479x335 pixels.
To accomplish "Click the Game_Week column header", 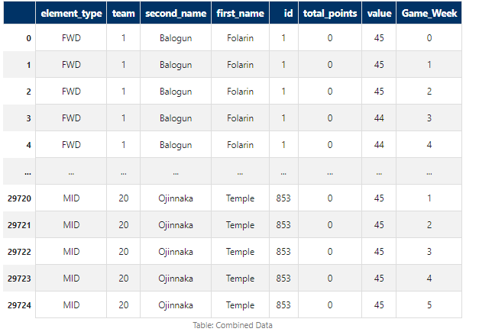I will coord(429,14).
